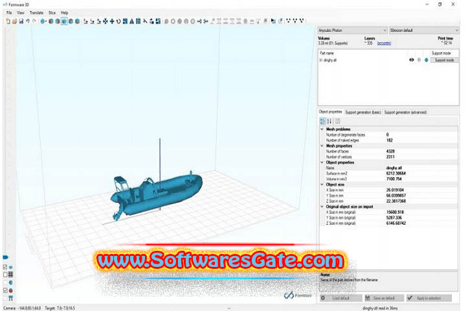Click the Rotate circular arrow icon
Image resolution: width=466 pixels, height=311 pixels.
[118, 21]
